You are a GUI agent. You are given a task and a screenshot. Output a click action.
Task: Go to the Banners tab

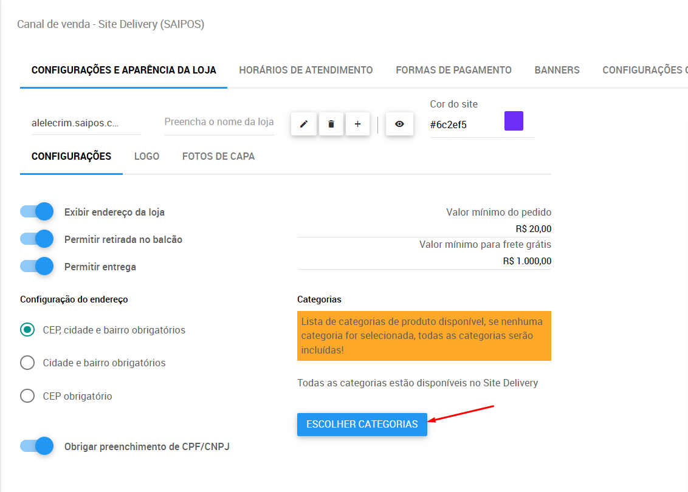(x=557, y=70)
